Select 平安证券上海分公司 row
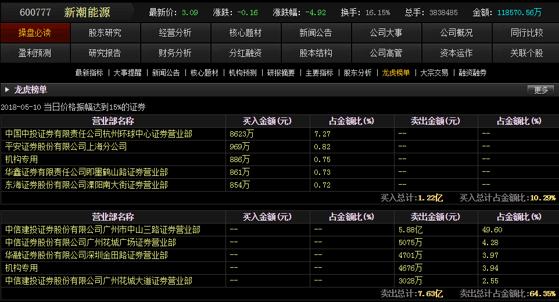The image size is (559, 302). pos(280,147)
